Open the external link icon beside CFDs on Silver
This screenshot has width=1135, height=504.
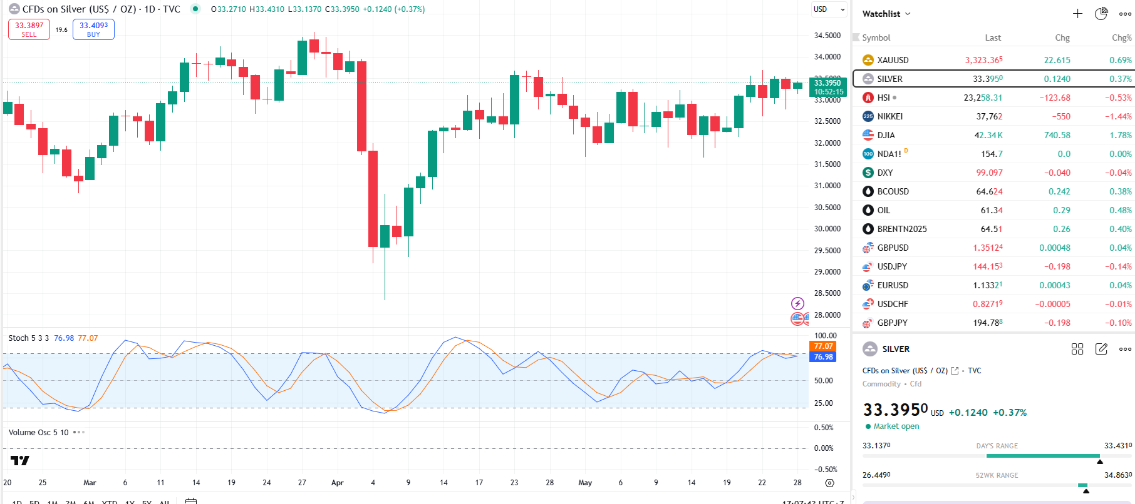coord(955,371)
